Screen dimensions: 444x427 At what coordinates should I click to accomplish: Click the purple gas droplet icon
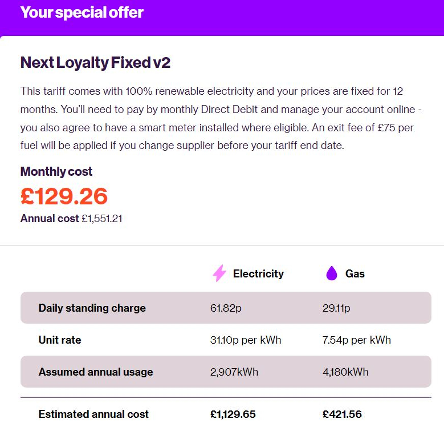(332, 273)
